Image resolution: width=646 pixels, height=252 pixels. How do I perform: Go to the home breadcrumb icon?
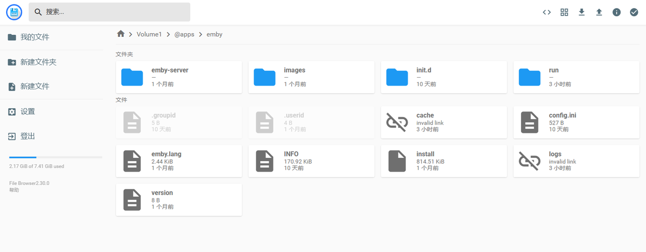pos(121,34)
